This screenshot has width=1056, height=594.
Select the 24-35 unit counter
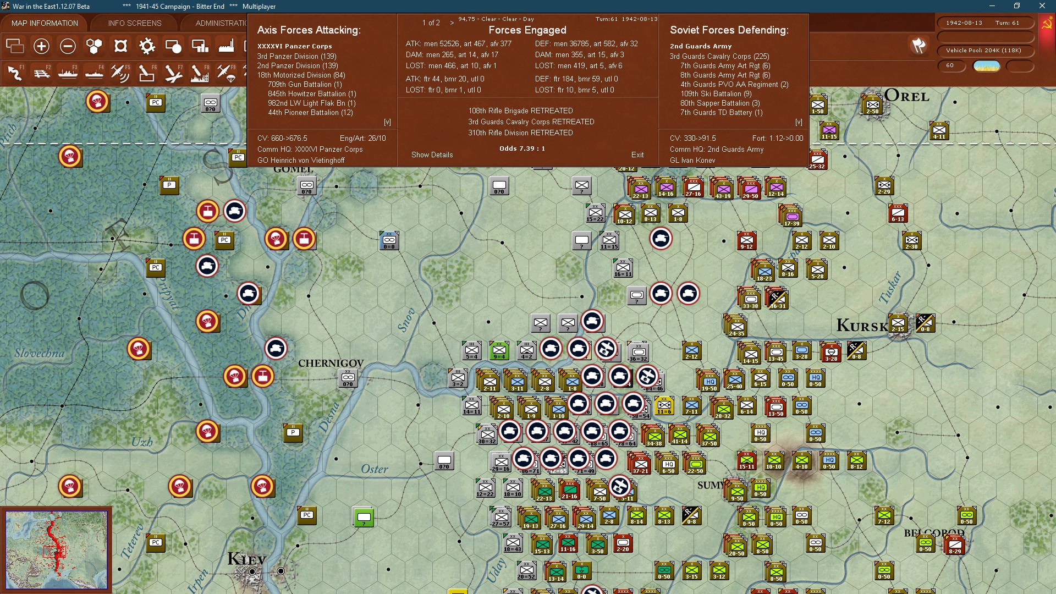click(x=736, y=326)
